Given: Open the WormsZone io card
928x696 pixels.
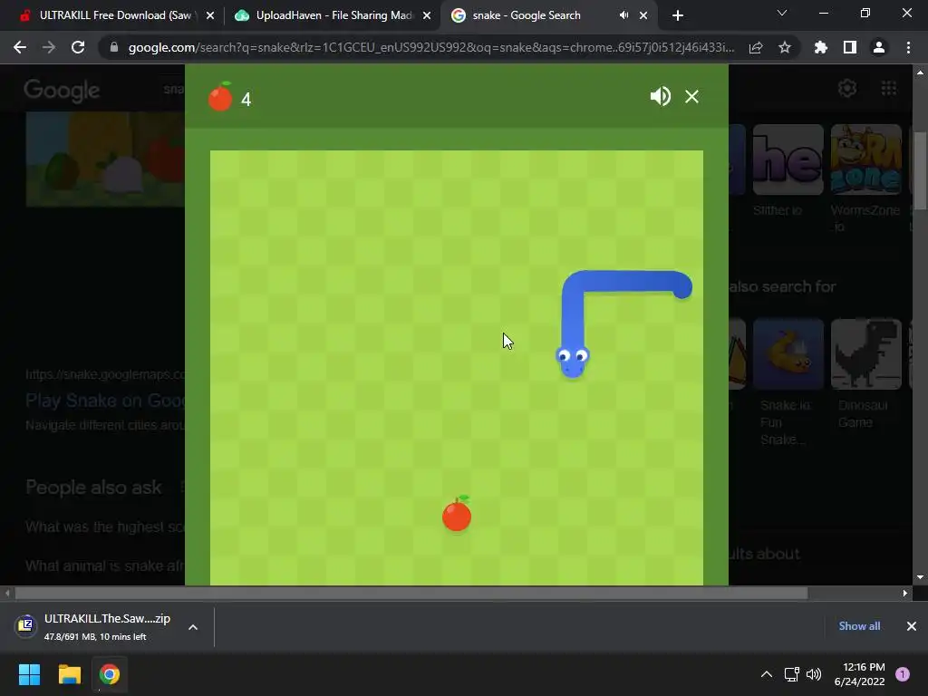Looking at the screenshot, I should pyautogui.click(x=865, y=178).
